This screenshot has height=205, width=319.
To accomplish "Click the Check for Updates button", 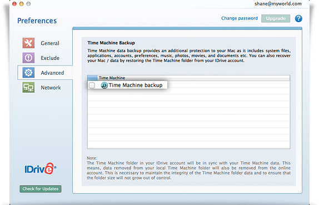I will [x=41, y=189].
